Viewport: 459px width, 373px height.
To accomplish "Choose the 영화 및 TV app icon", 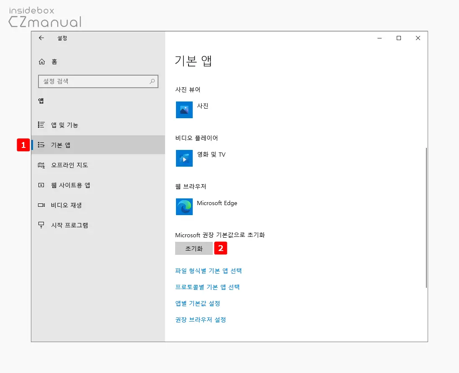I will pyautogui.click(x=184, y=158).
